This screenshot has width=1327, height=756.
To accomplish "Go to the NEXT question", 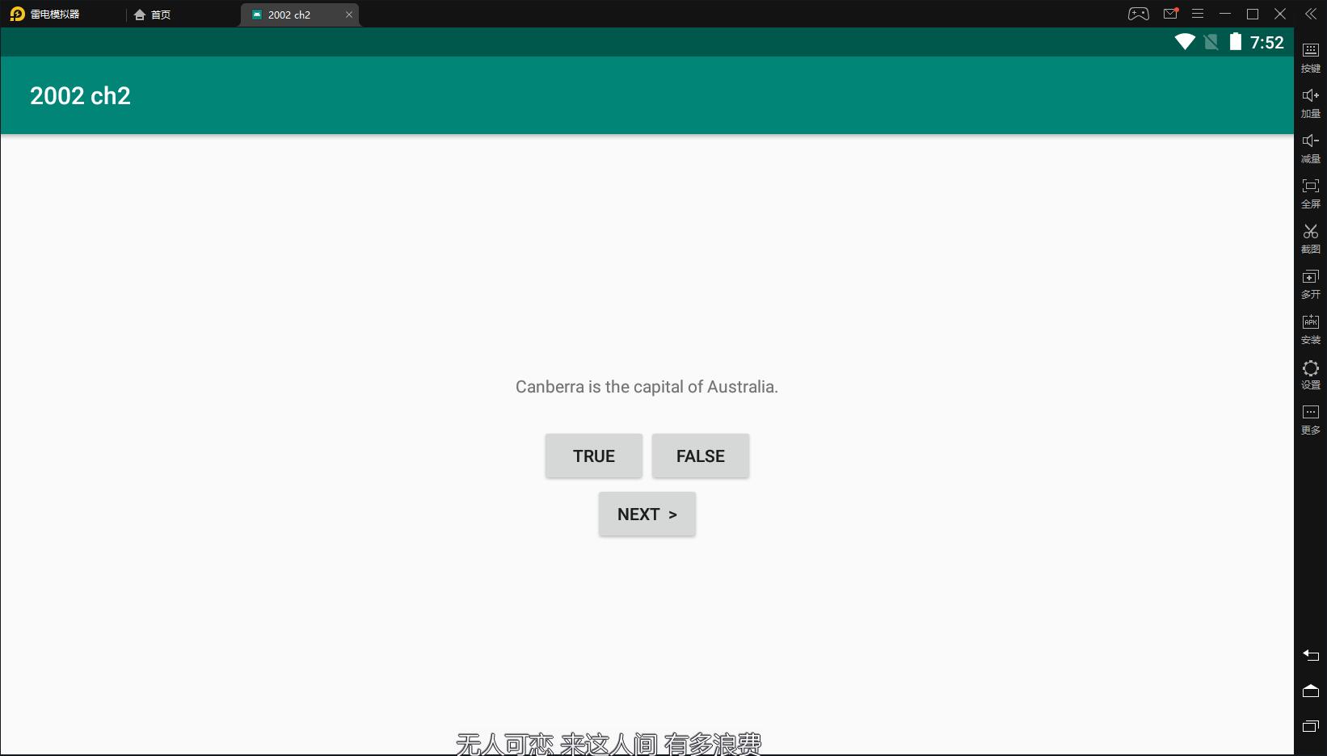I will click(x=647, y=514).
